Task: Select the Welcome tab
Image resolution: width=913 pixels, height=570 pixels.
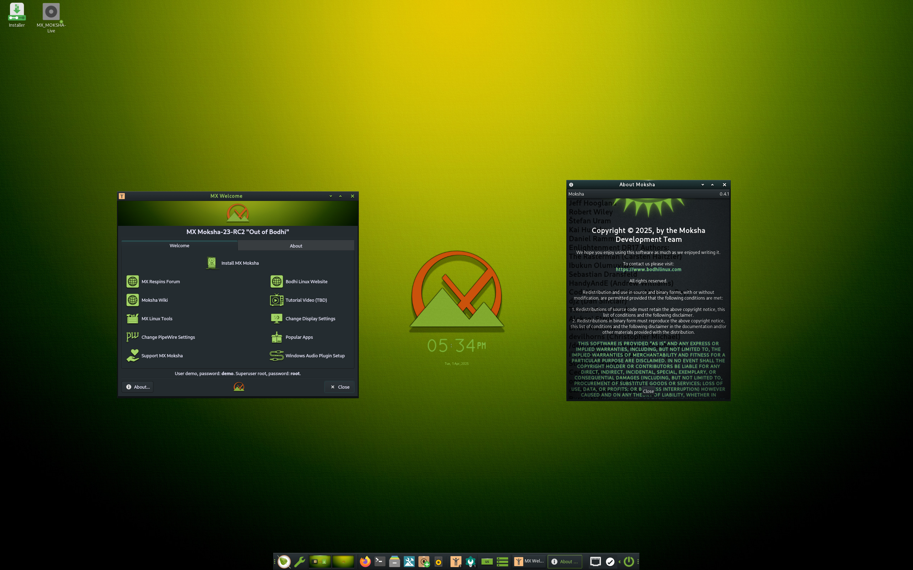Action: [179, 245]
